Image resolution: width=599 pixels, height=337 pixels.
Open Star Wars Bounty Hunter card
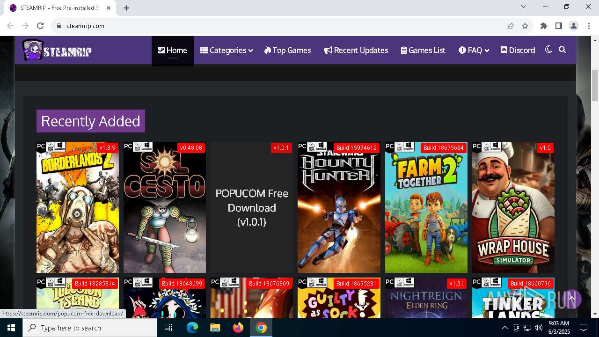339,207
